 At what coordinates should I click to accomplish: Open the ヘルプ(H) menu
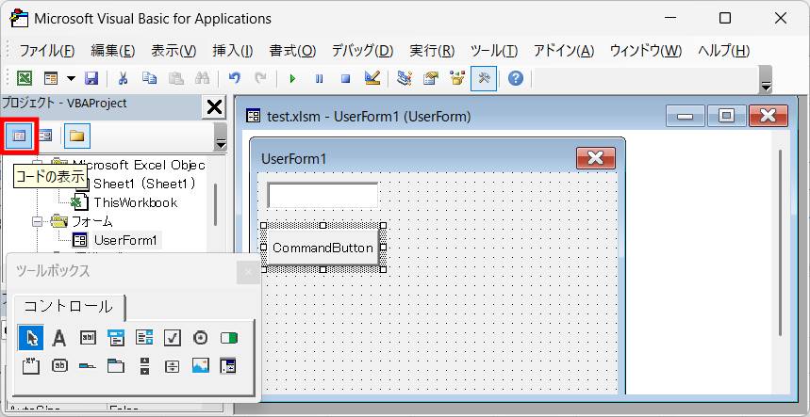click(724, 51)
